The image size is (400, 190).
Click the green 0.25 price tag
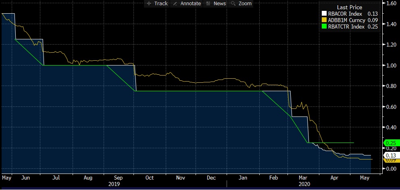[x=390, y=143]
